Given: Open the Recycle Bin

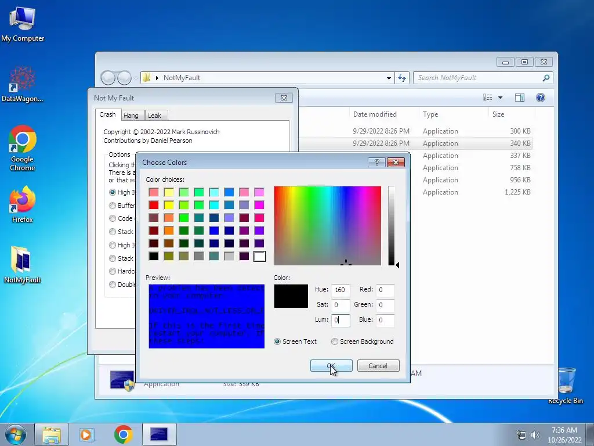Looking at the screenshot, I should (x=566, y=386).
